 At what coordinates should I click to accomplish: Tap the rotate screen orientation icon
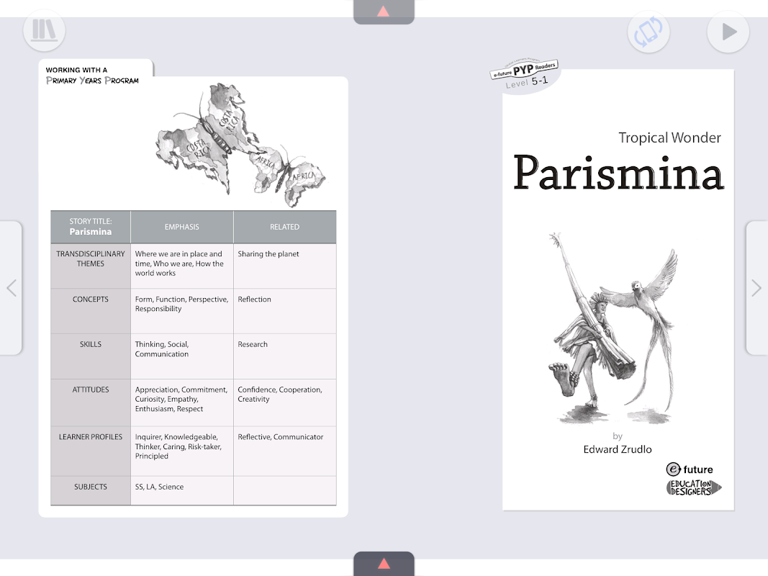[x=649, y=32]
